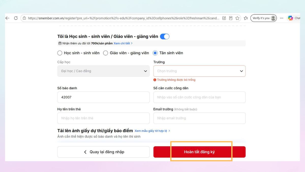Toggle the Học sinh - sinh viên / Giáo viên switch
This screenshot has height=172, width=305.
165,36
